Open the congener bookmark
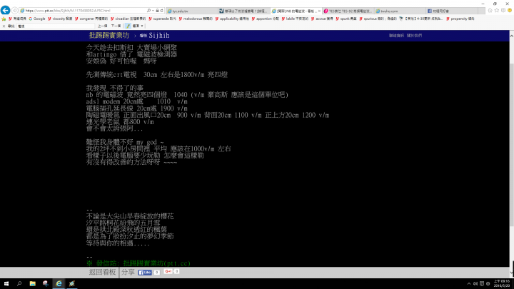Viewport: 514px width, 289px height. coord(91,19)
